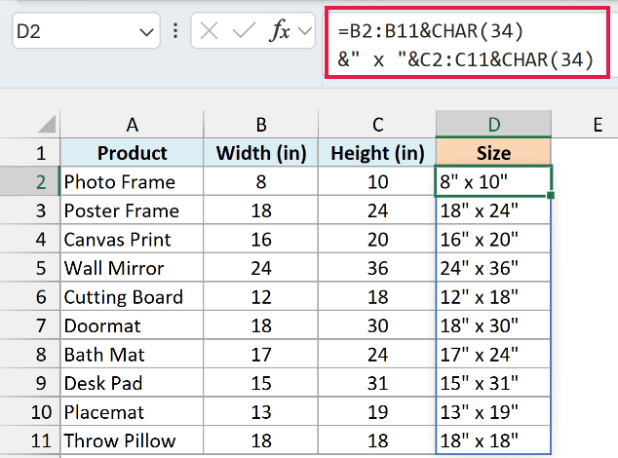Viewport: 618px width, 458px height.
Task: Select row 5 header
Action: pyautogui.click(x=30, y=268)
